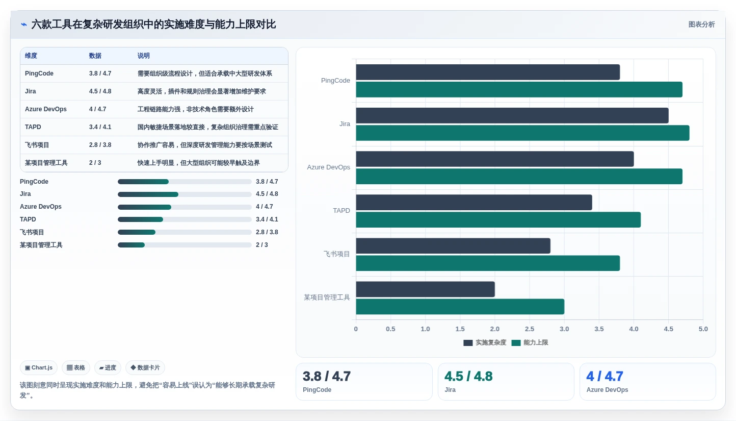Click Jira 能力上限 green bar in chart

coord(522,133)
